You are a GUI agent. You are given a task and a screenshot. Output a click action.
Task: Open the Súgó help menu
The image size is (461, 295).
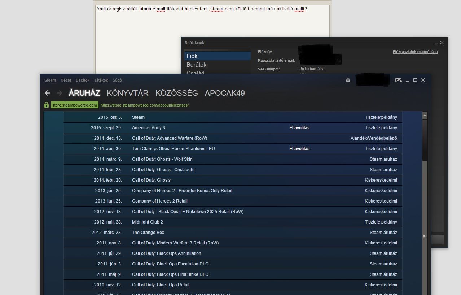(117, 80)
